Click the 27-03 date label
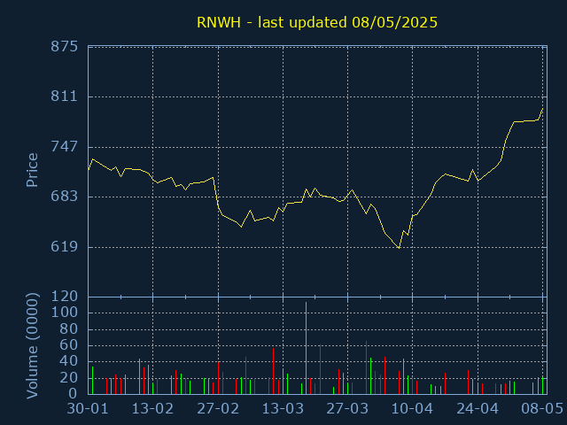 [347, 409]
